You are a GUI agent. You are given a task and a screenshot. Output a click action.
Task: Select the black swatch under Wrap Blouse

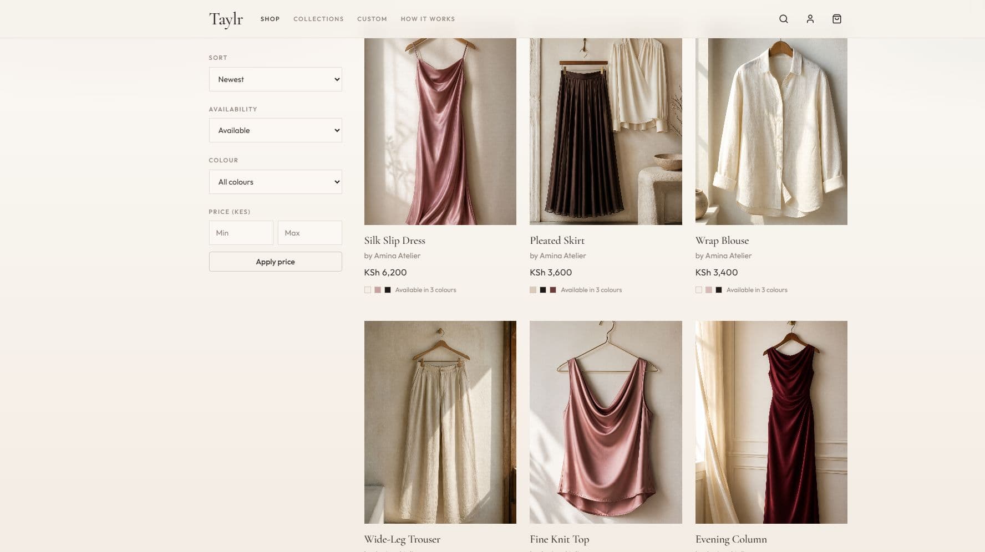tap(719, 290)
